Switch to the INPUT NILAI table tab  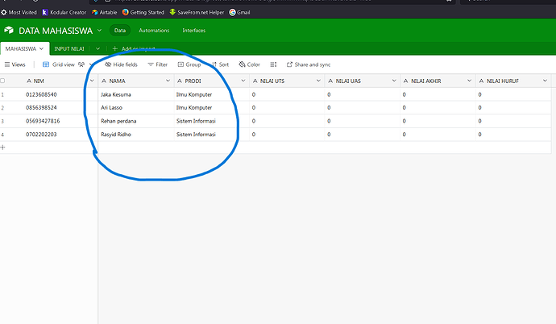tap(68, 49)
